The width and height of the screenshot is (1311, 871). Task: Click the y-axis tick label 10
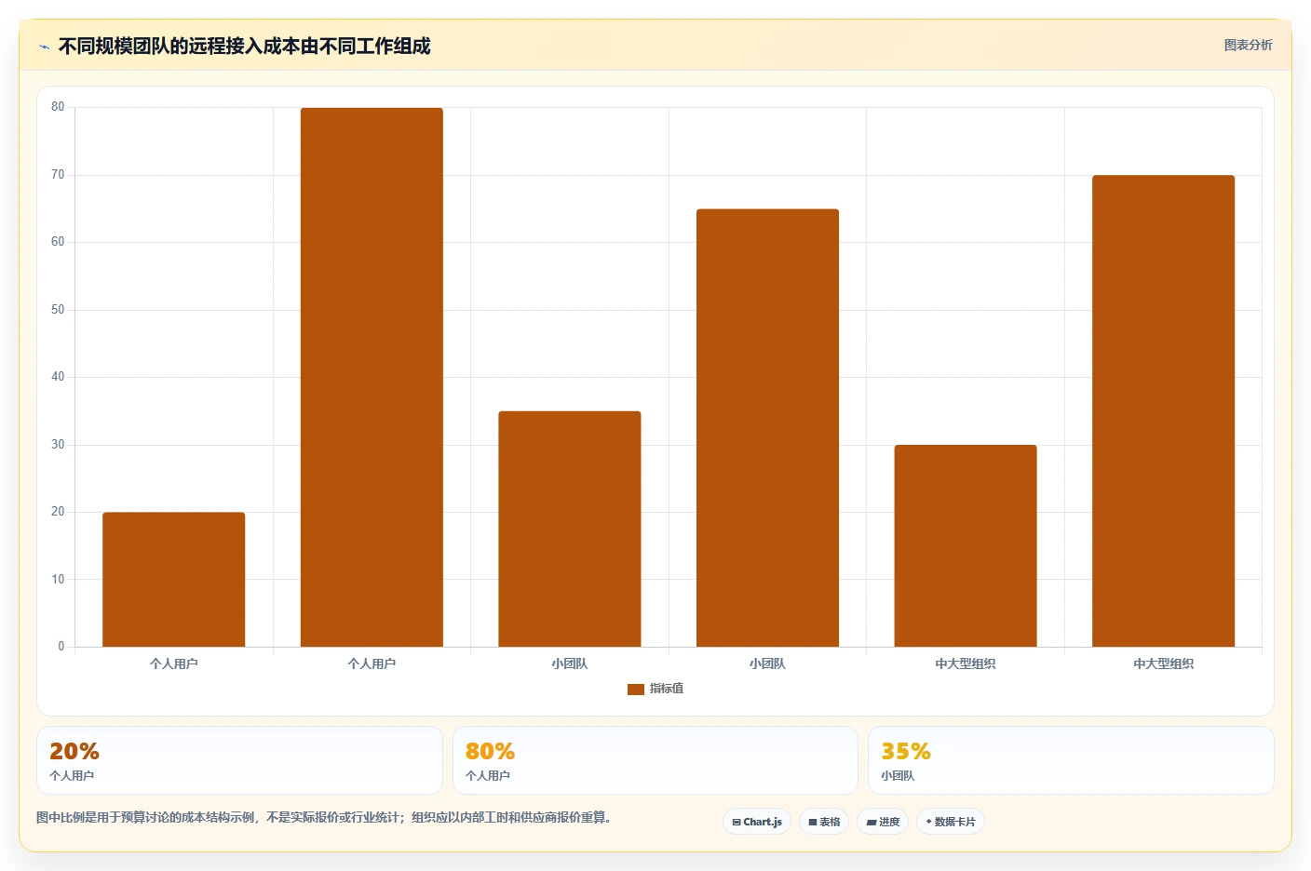[58, 580]
